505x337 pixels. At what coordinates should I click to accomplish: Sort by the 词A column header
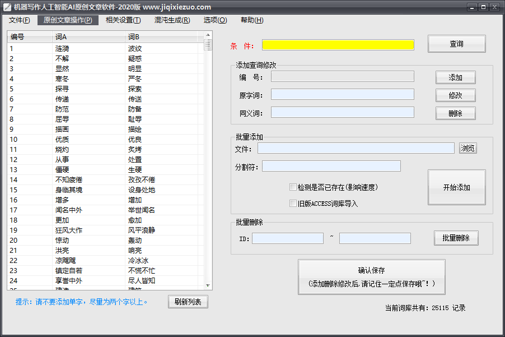[x=88, y=37]
